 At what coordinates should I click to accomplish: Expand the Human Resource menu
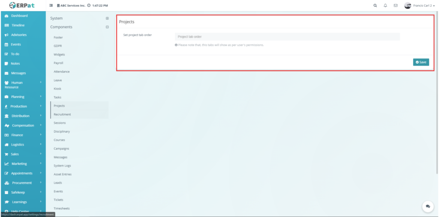click(23, 85)
